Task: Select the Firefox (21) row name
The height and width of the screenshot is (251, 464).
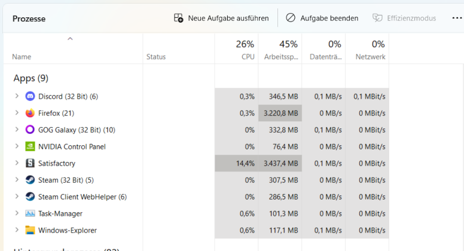Action: pos(56,113)
